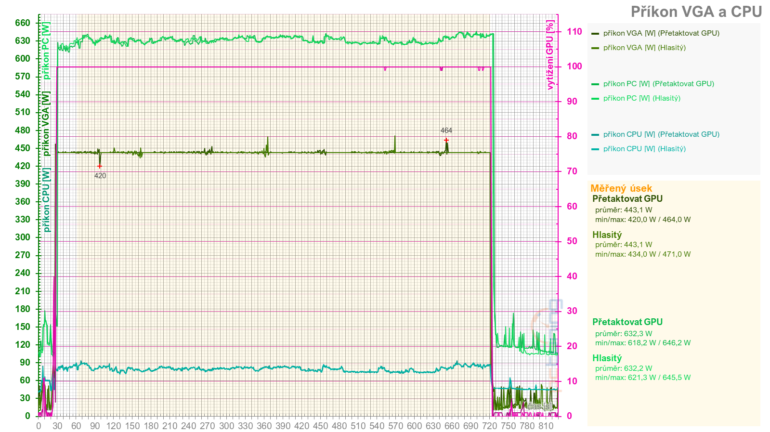
Task: Click dark green swatch for VGA Přetaktovat GPU
Action: coord(595,34)
